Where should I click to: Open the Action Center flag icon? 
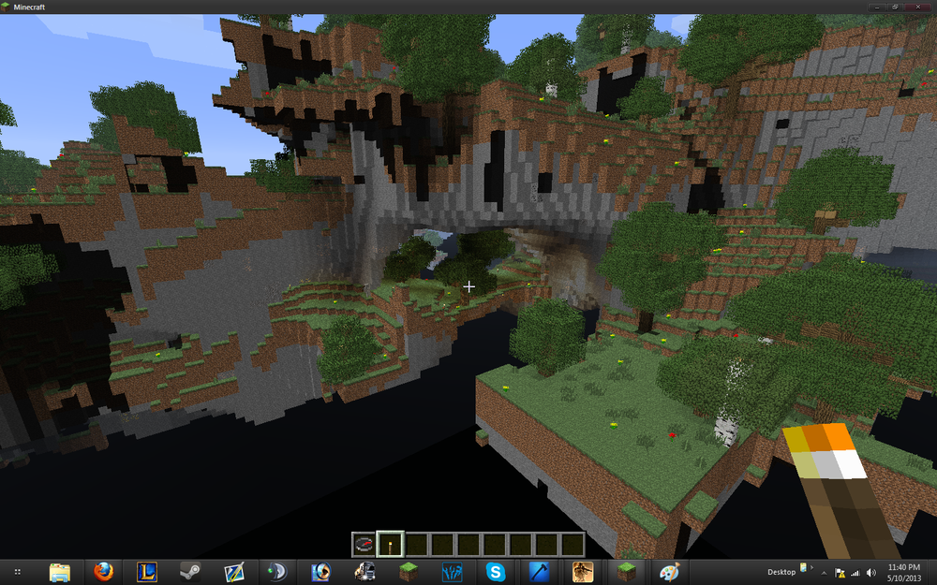pos(840,573)
